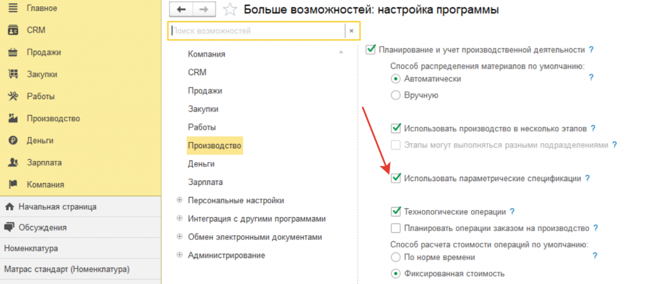Open the Главное section icon
This screenshot has height=284, width=648.
(x=13, y=8)
